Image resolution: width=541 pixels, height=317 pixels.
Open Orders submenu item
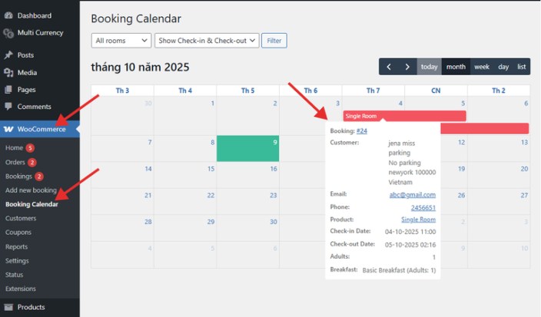15,162
